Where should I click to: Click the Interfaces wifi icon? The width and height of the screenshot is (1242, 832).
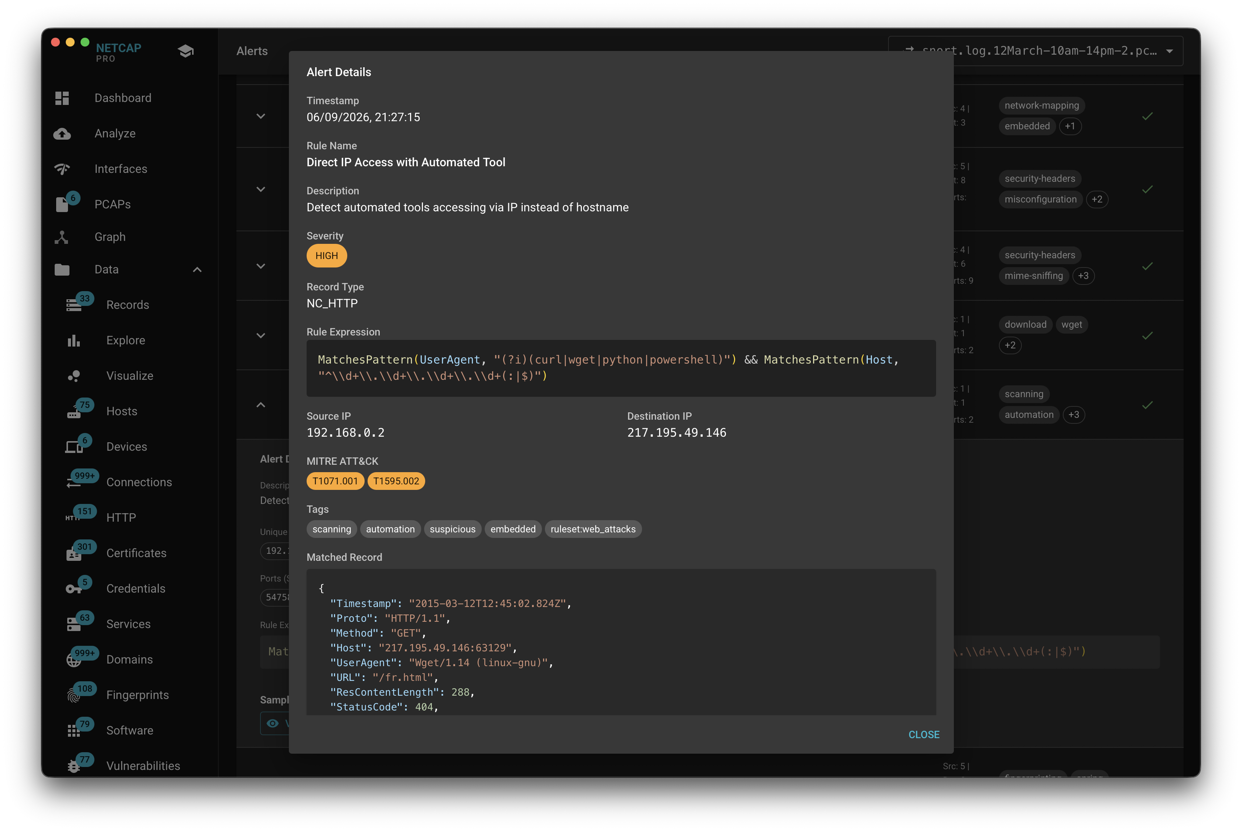(x=62, y=169)
